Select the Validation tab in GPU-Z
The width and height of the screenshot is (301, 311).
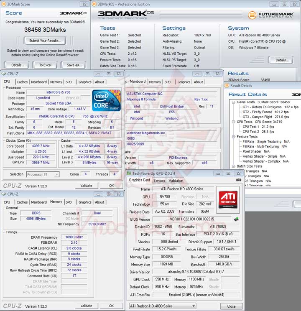176,181
